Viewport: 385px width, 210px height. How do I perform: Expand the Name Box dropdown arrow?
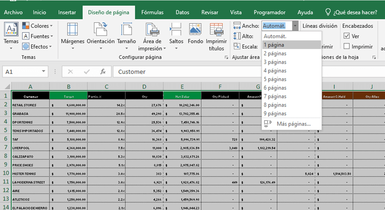(x=43, y=71)
